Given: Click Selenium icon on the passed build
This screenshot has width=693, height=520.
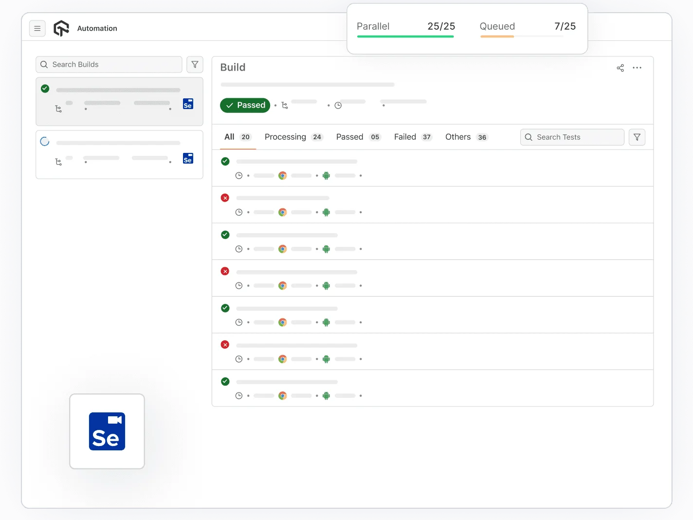Looking at the screenshot, I should point(188,104).
